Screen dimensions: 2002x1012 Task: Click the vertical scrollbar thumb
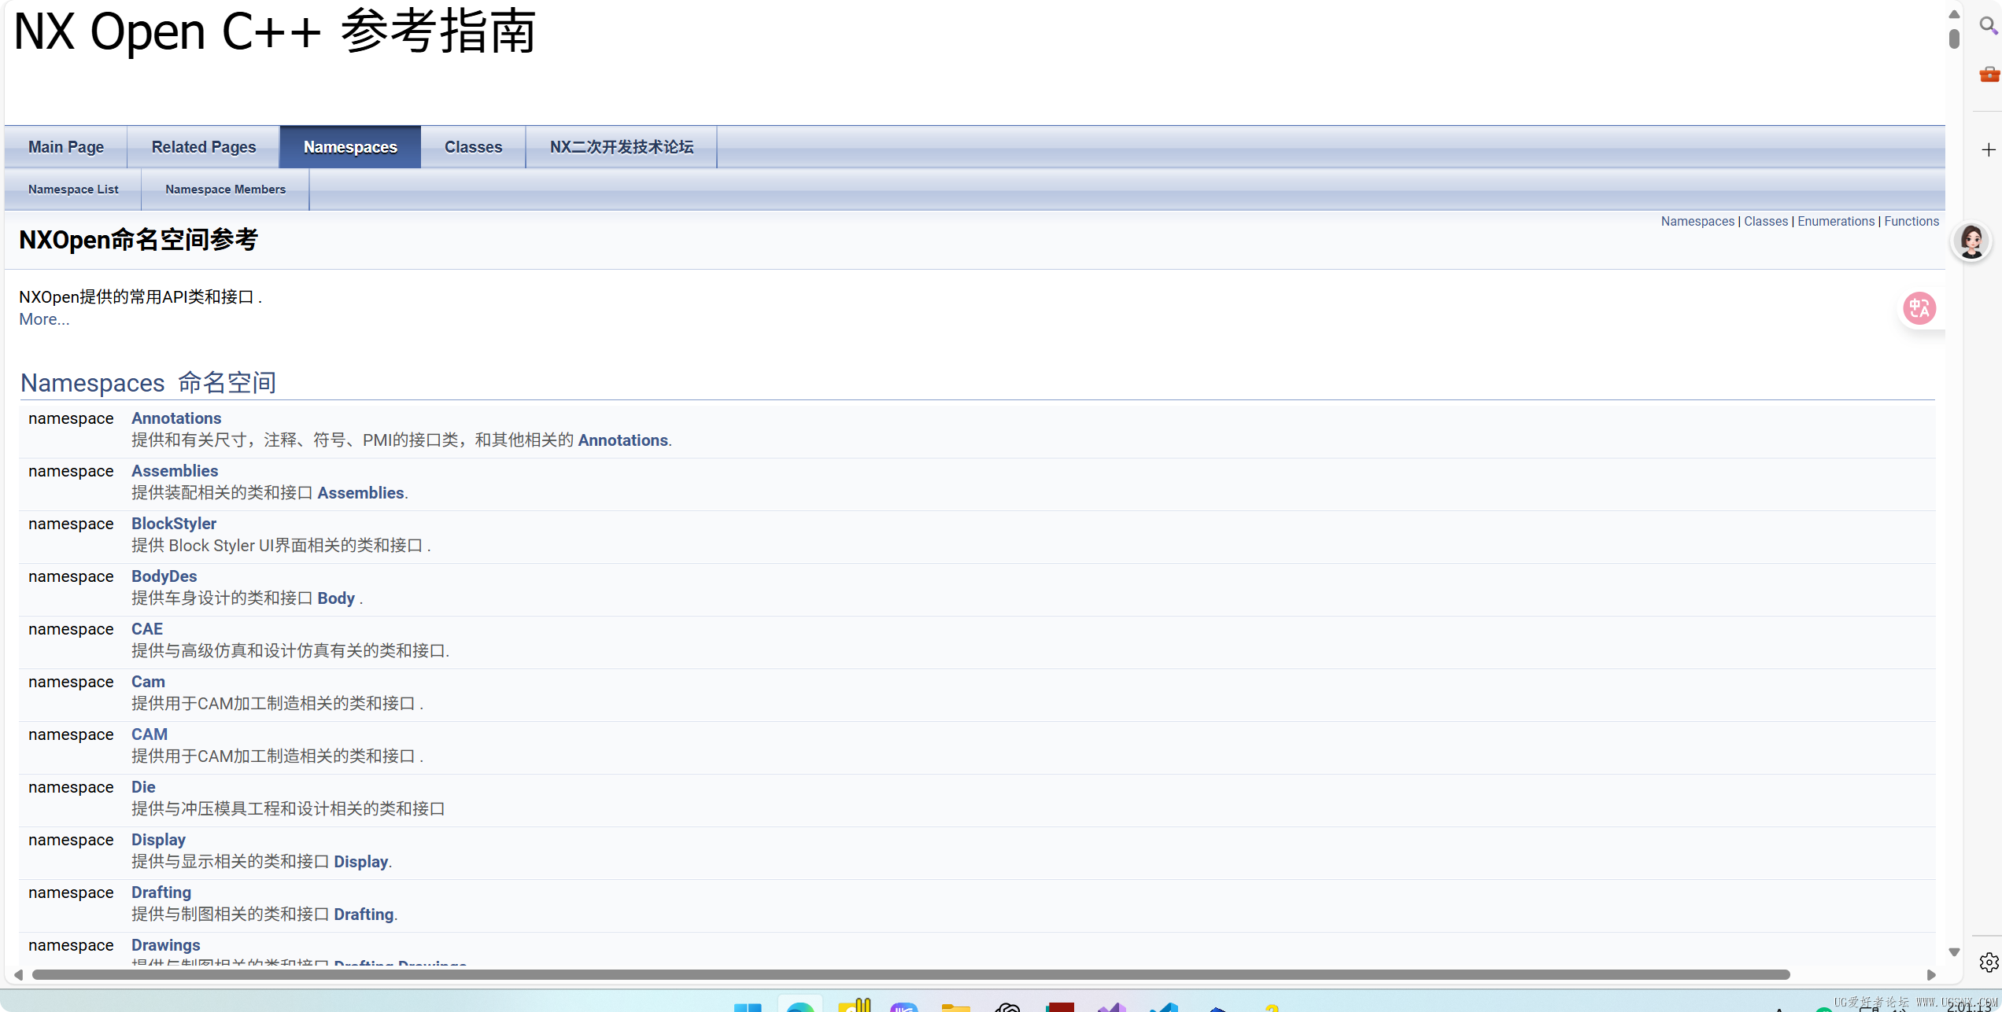click(1954, 38)
